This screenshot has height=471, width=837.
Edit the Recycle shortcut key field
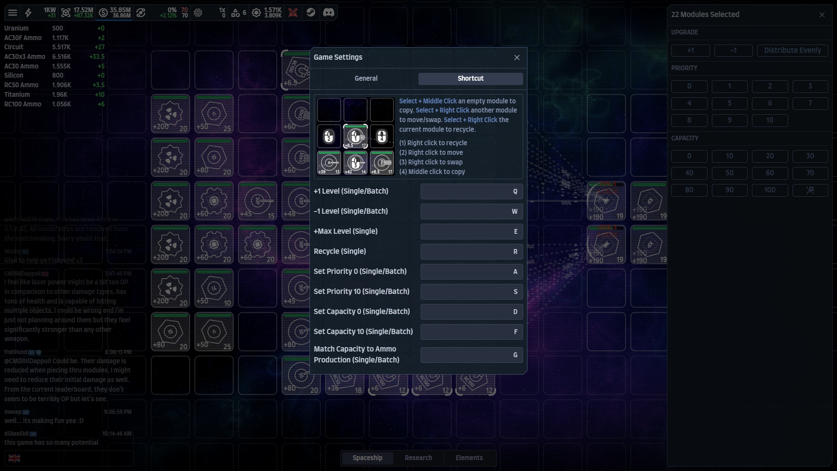point(472,252)
